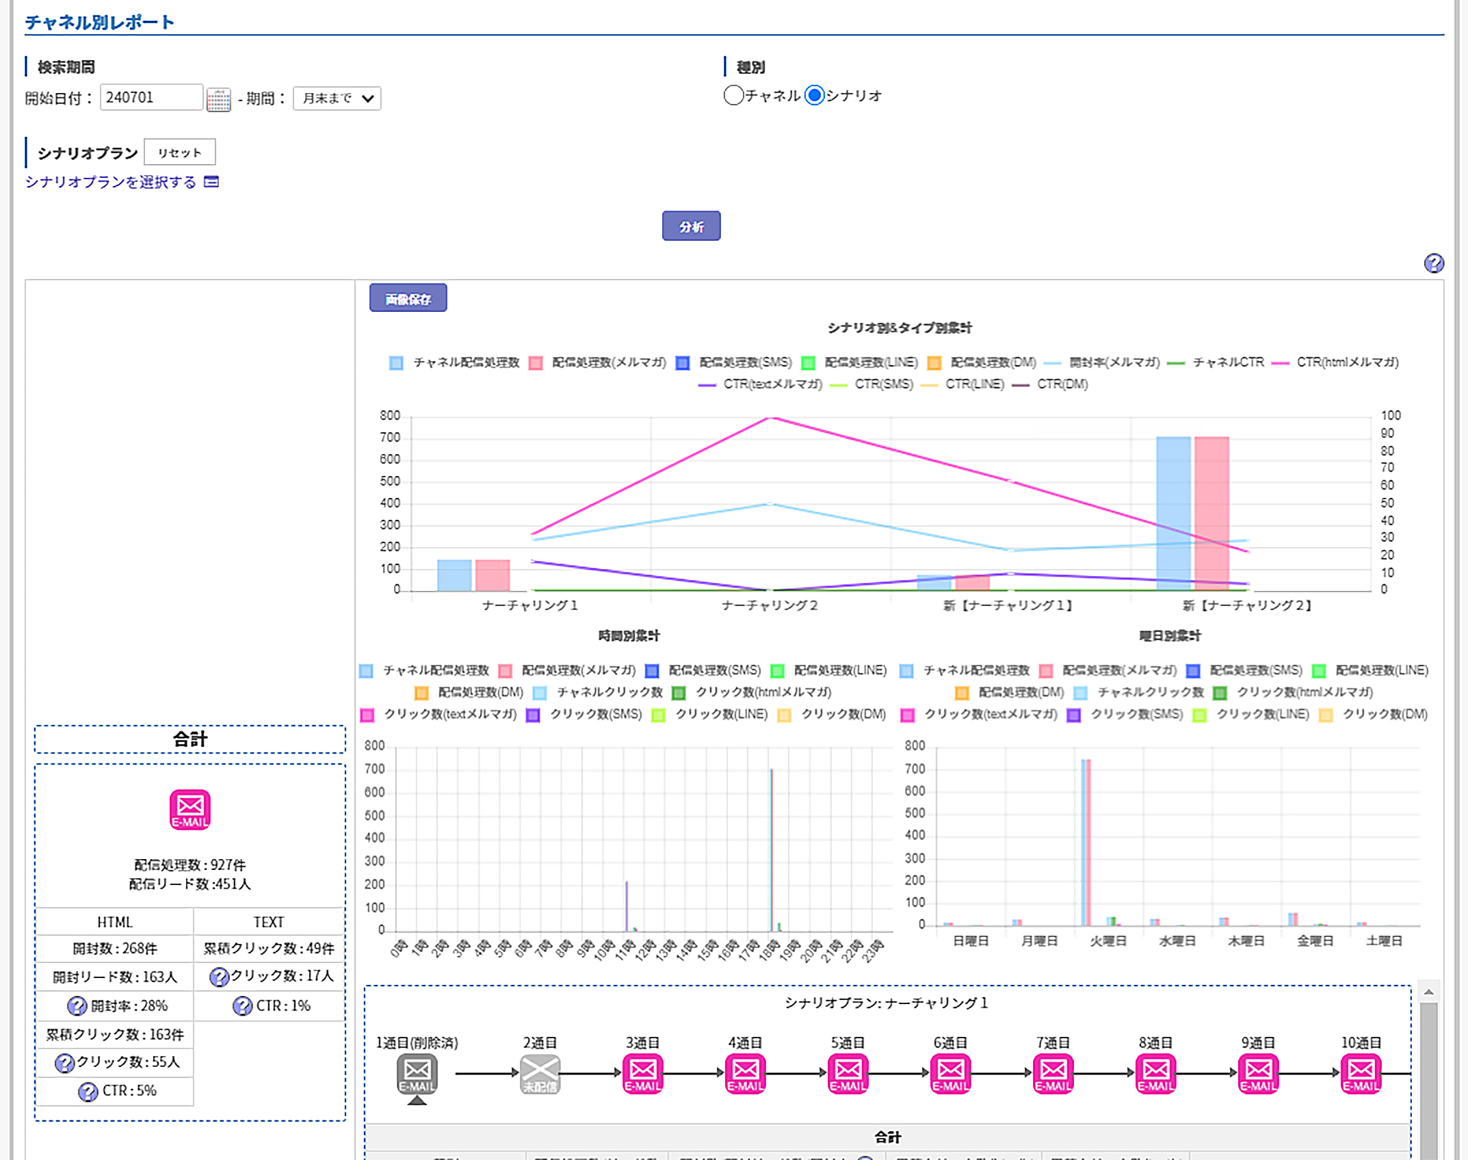
Task: Click the リセット button
Action: pos(179,152)
